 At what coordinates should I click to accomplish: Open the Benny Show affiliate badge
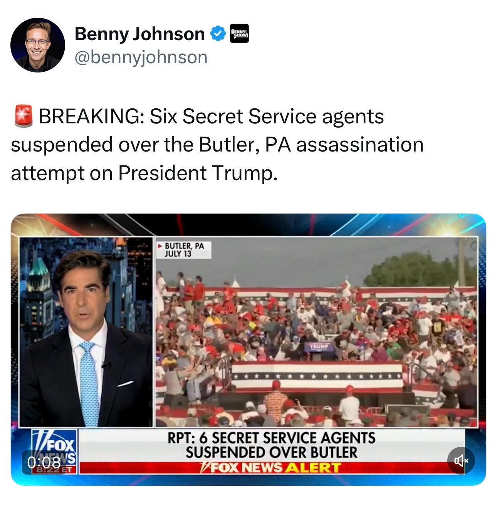pos(239,34)
